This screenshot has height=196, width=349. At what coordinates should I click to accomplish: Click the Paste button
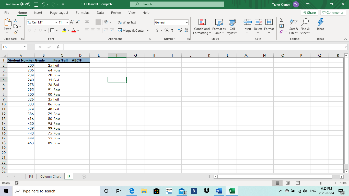coord(7,25)
